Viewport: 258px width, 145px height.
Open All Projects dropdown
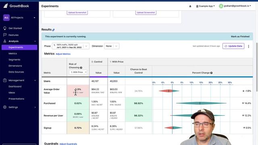19,18
